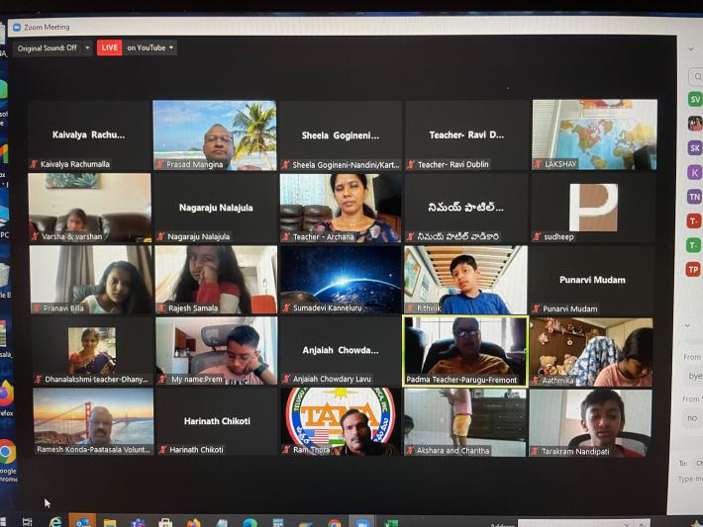The height and width of the screenshot is (527, 703).
Task: Select the 'My name:Prem' video tile
Action: pos(217,351)
